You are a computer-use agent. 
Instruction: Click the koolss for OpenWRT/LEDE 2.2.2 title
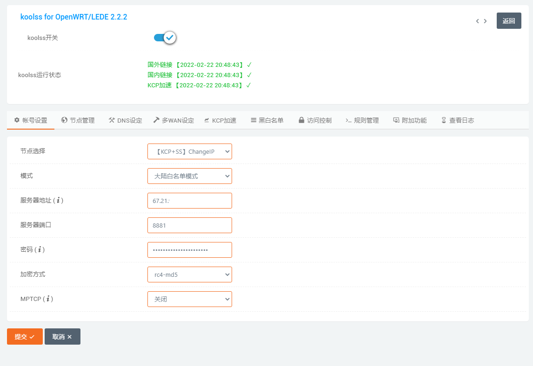pyautogui.click(x=74, y=17)
